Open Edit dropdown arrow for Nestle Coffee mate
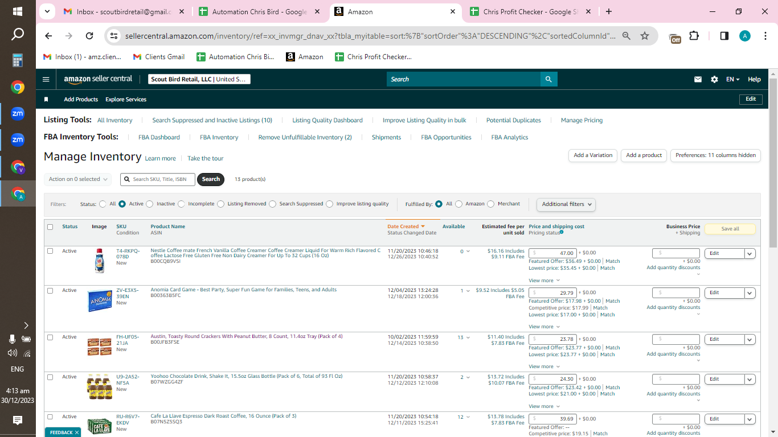The height and width of the screenshot is (437, 778). click(x=750, y=254)
